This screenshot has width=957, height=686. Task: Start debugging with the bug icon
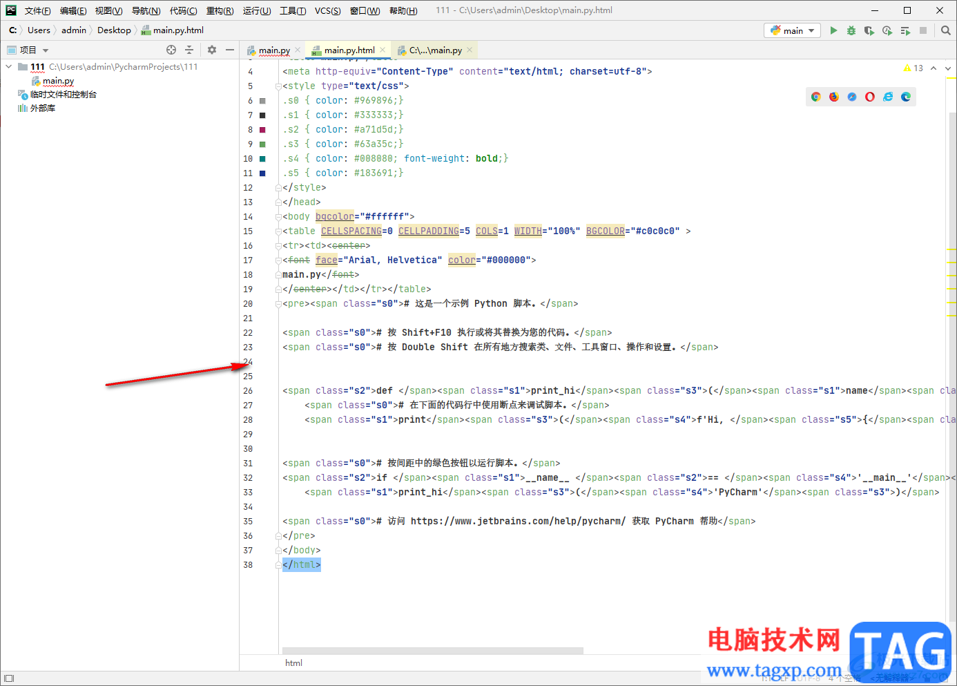[851, 30]
